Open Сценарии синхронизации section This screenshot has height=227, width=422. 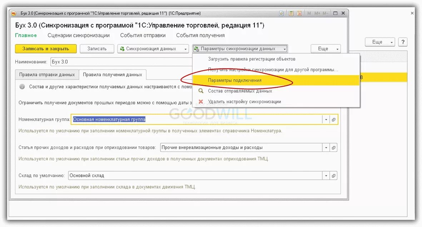(x=79, y=35)
